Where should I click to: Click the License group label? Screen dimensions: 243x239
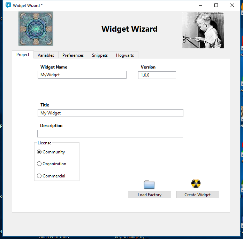pyautogui.click(x=45, y=143)
